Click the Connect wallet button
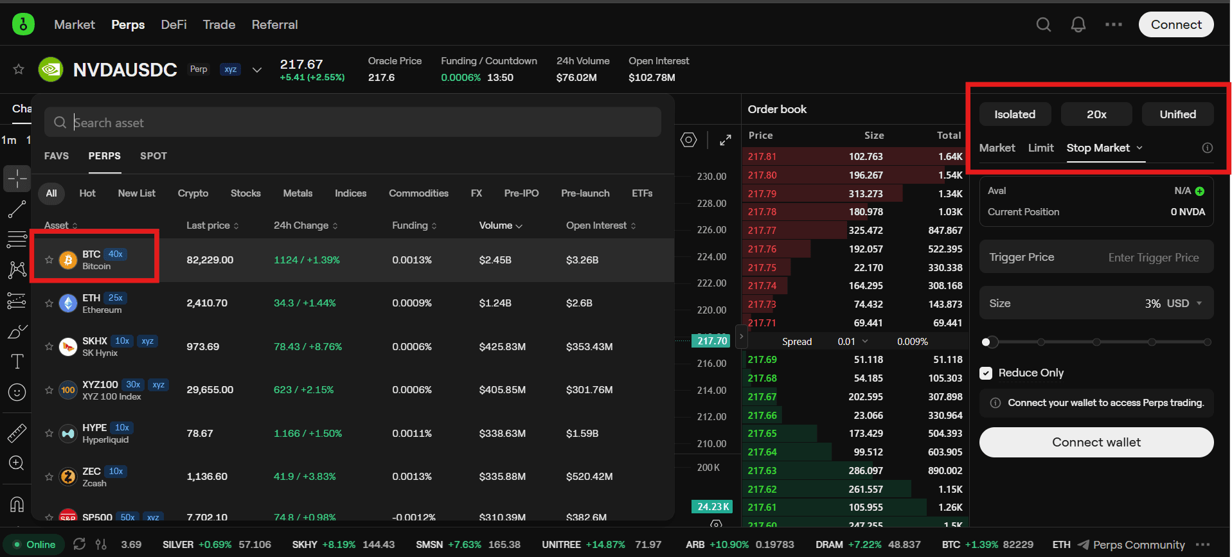This screenshot has height=557, width=1232. pos(1096,442)
